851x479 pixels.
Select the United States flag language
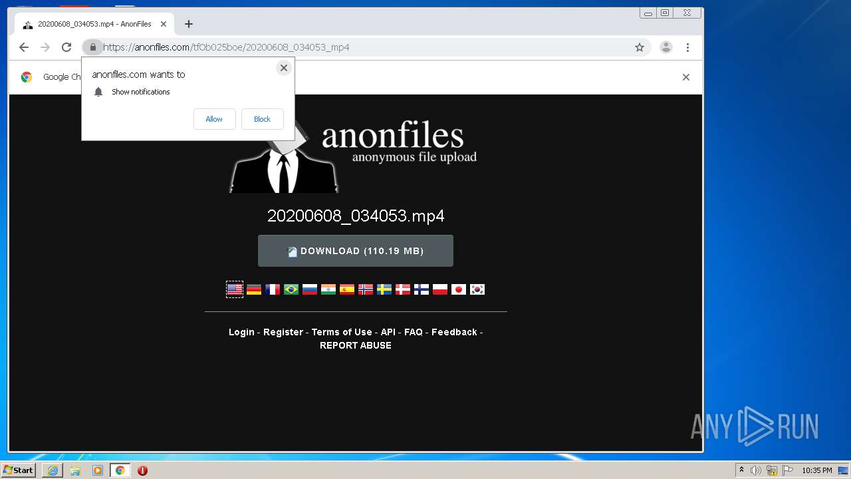[x=235, y=289]
